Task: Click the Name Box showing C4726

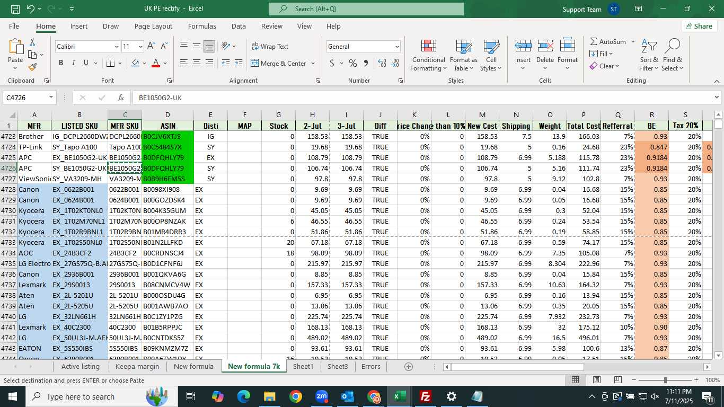Action: [25, 98]
